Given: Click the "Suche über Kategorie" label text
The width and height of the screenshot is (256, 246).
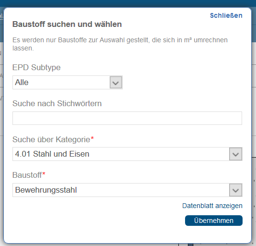Looking at the screenshot, I should (51, 139).
